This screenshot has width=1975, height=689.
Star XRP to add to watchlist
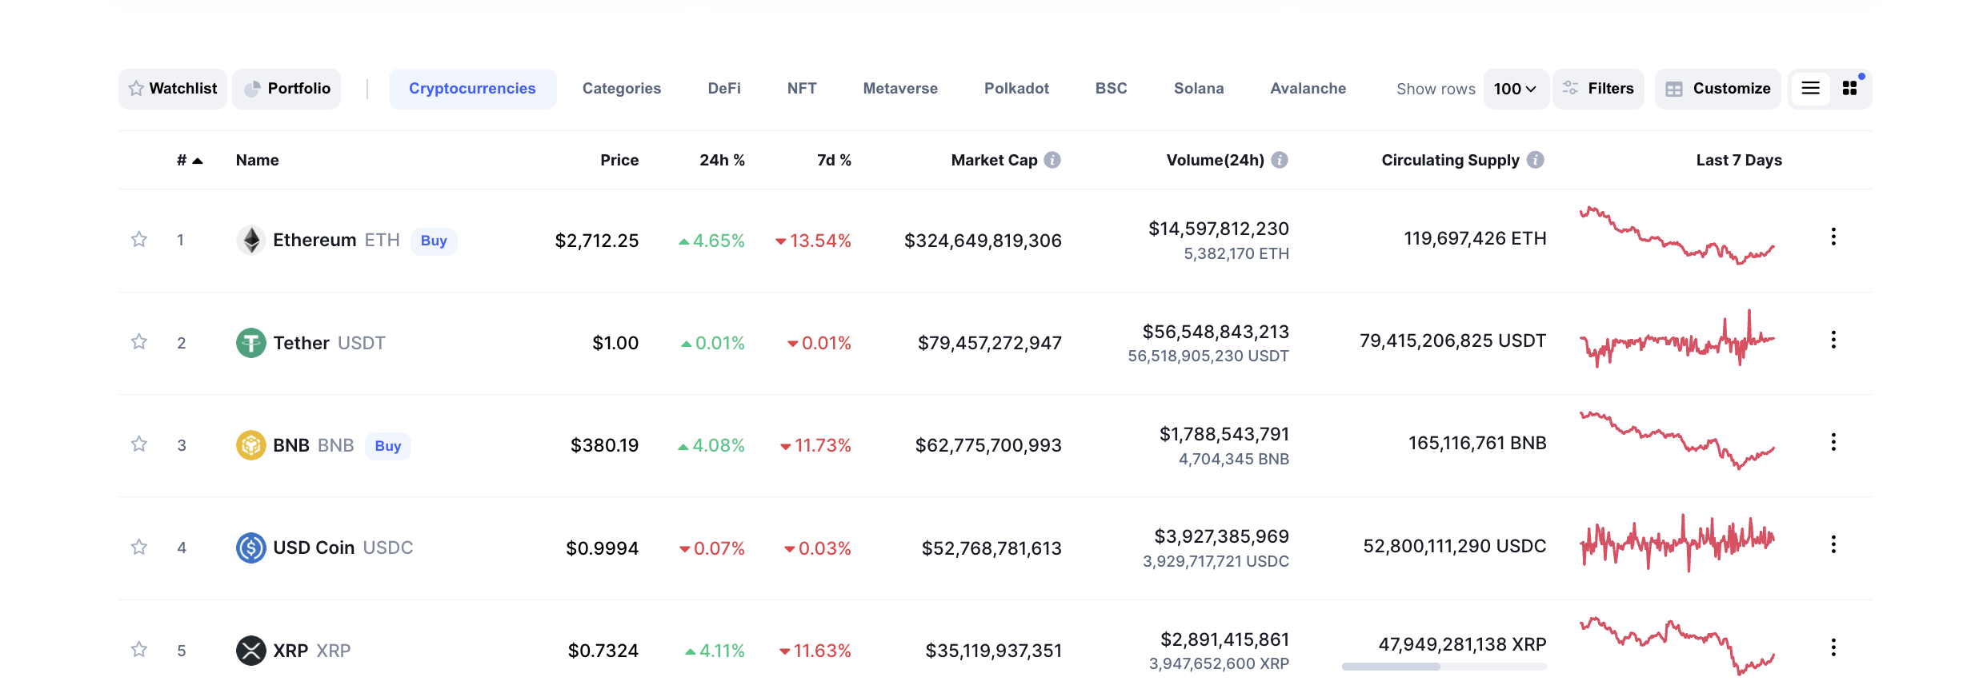(x=139, y=649)
